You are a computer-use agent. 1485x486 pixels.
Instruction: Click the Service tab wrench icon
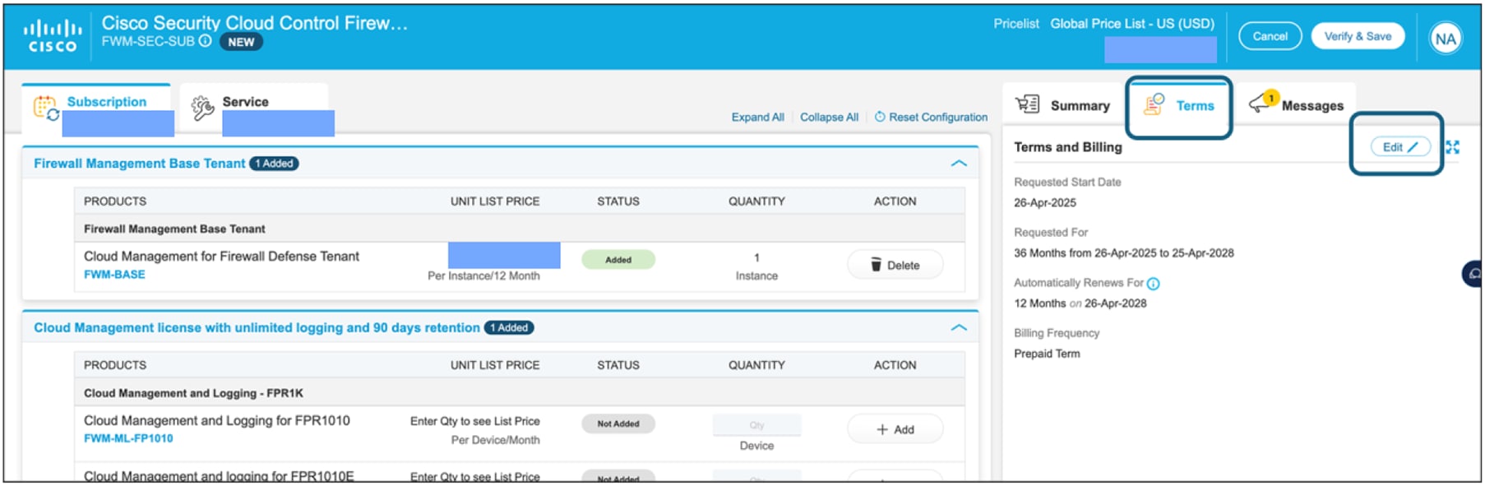[202, 108]
